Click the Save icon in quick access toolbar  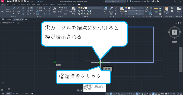coord(13,1)
